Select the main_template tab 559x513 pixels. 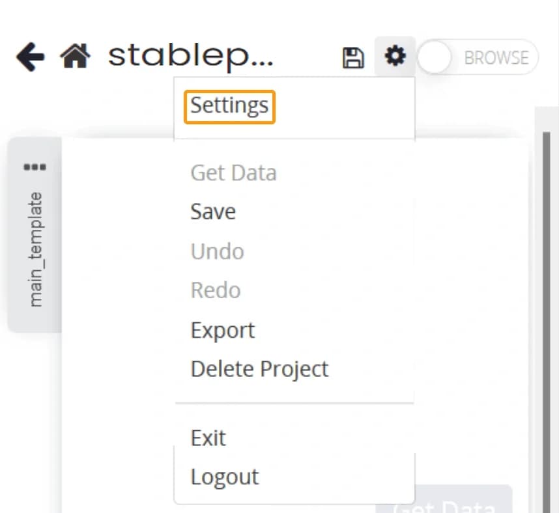pyautogui.click(x=34, y=254)
